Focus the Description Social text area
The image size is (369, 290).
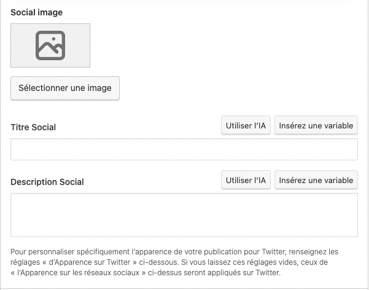(x=184, y=215)
